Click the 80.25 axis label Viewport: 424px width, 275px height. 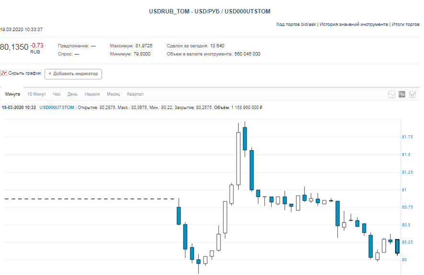[407, 242]
